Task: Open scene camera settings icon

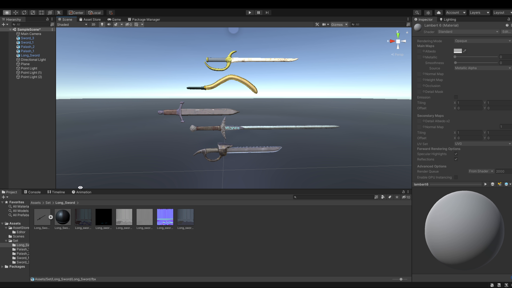Action: (324, 24)
